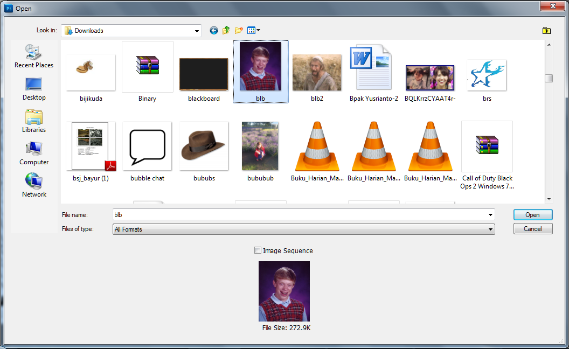Screen dimensions: 569x349
Task: Select the Binary archive file
Action: (147, 72)
